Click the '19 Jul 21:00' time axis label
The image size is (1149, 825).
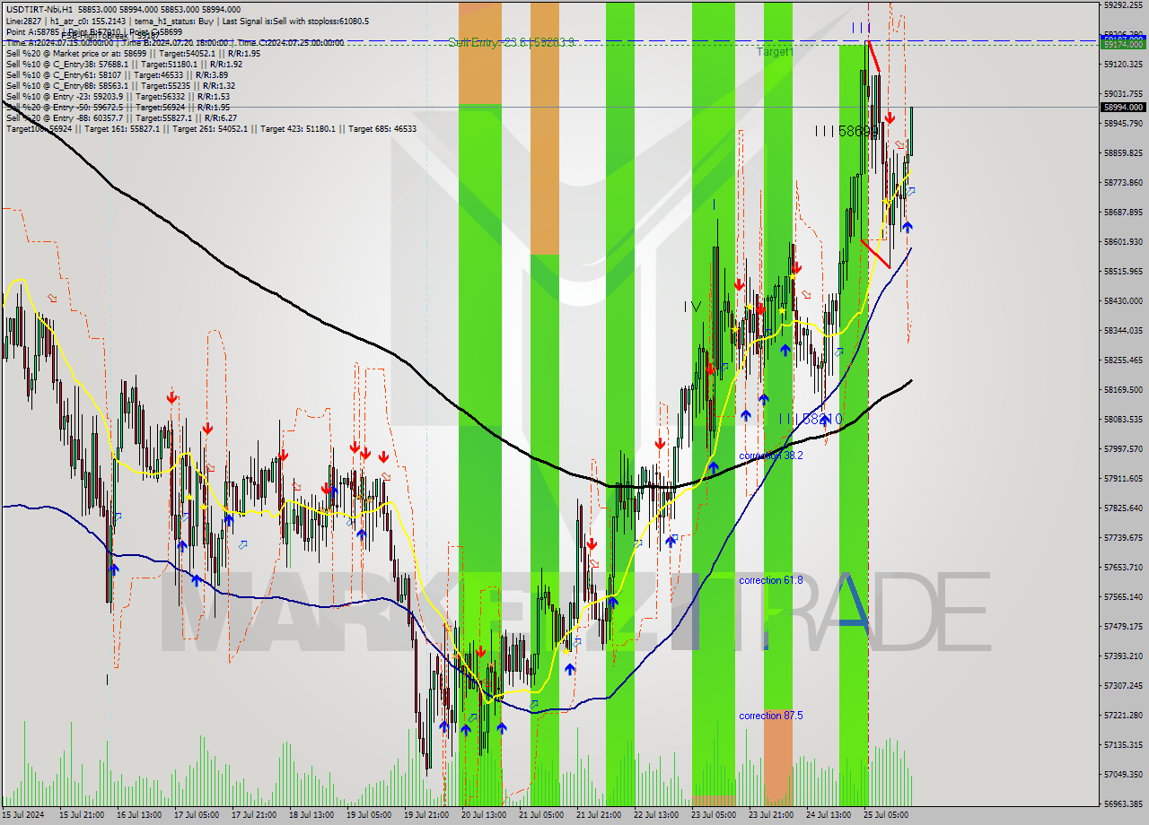(x=426, y=815)
